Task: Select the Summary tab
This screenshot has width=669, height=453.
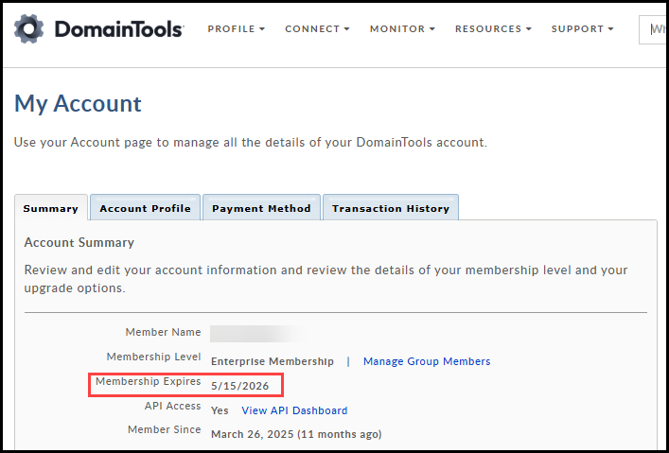Action: 51,208
